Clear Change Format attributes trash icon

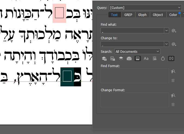[x=173, y=104]
